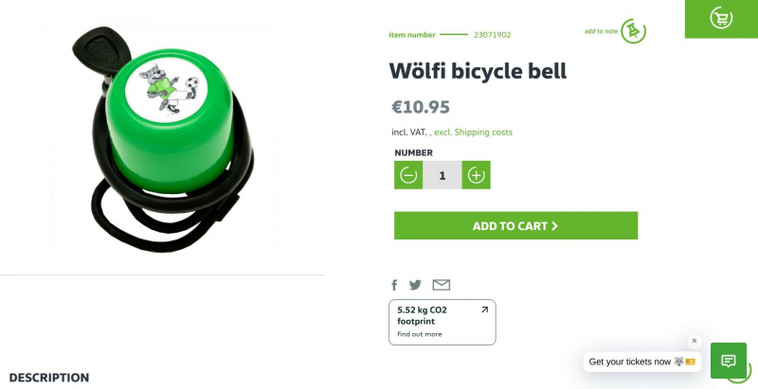758x389 pixels.
Task: Open the excl. Shipping costs link
Action: (473, 133)
